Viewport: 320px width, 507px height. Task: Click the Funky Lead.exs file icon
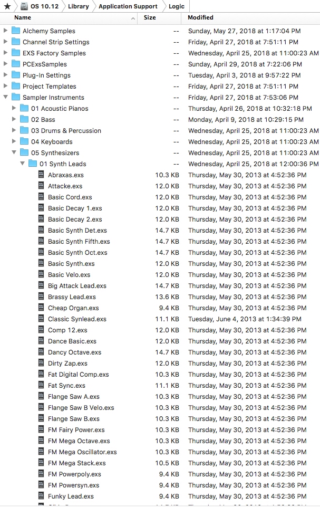[41, 496]
